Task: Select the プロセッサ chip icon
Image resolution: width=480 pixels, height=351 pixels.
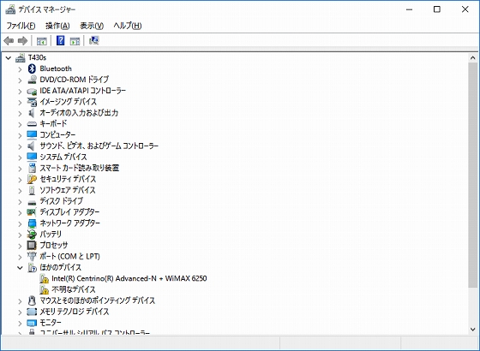Action: (32, 245)
